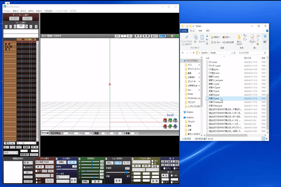This screenshot has height=187, width=281.
Task: Click the blue Z move gizmo icon
Action: [x=175, y=126]
